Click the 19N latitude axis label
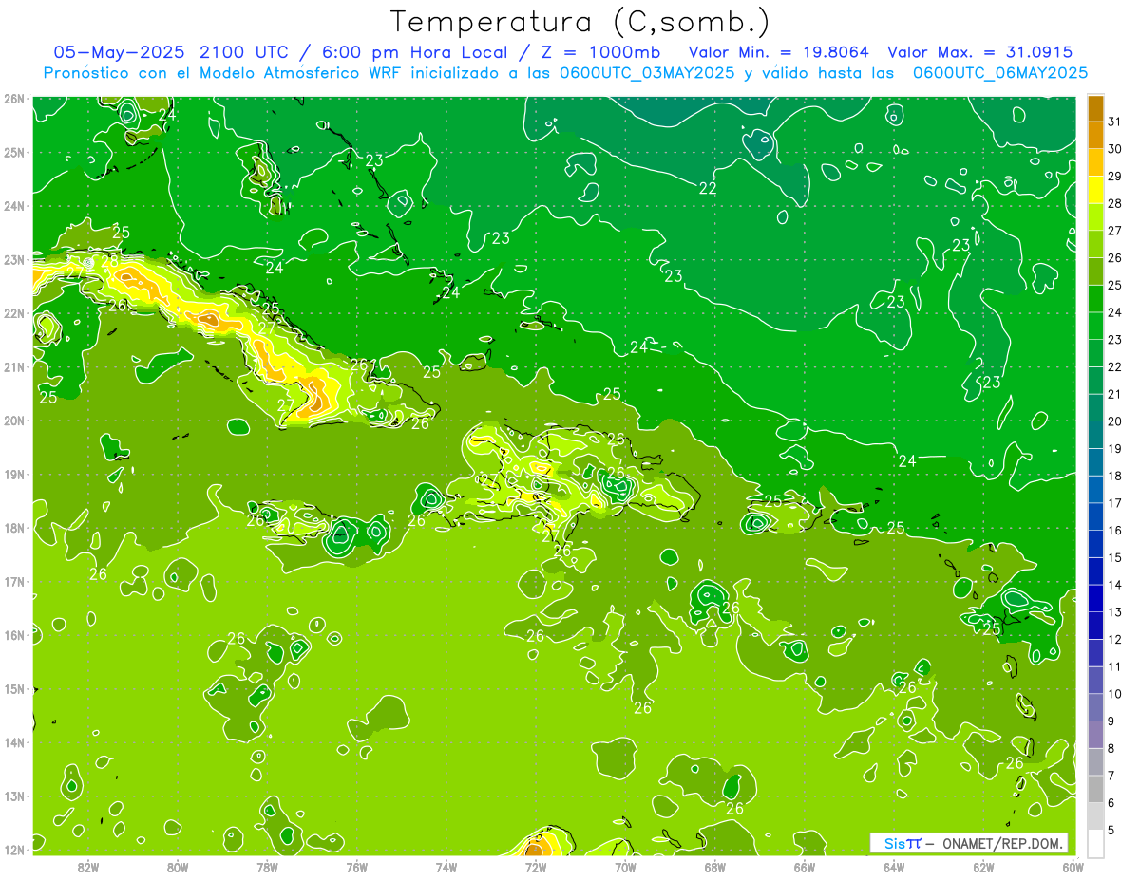The height and width of the screenshot is (880, 1140). pyautogui.click(x=13, y=474)
